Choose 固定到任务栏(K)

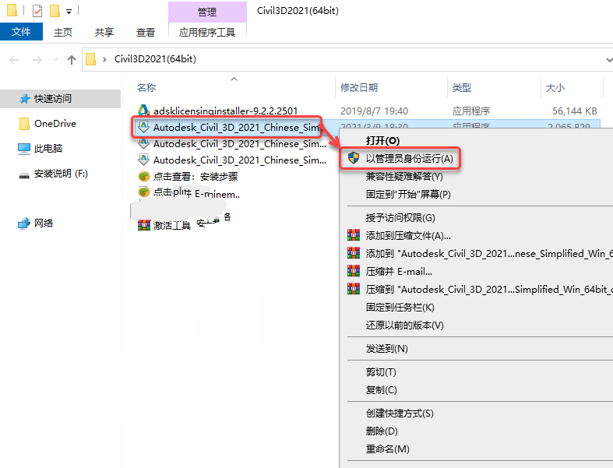(x=400, y=308)
